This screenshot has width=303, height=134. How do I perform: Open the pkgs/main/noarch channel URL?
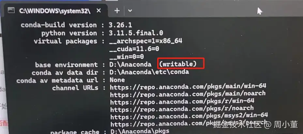(x=188, y=94)
